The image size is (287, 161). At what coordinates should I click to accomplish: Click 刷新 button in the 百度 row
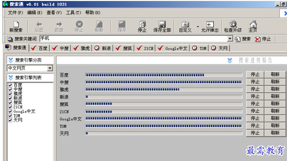coord(275,74)
